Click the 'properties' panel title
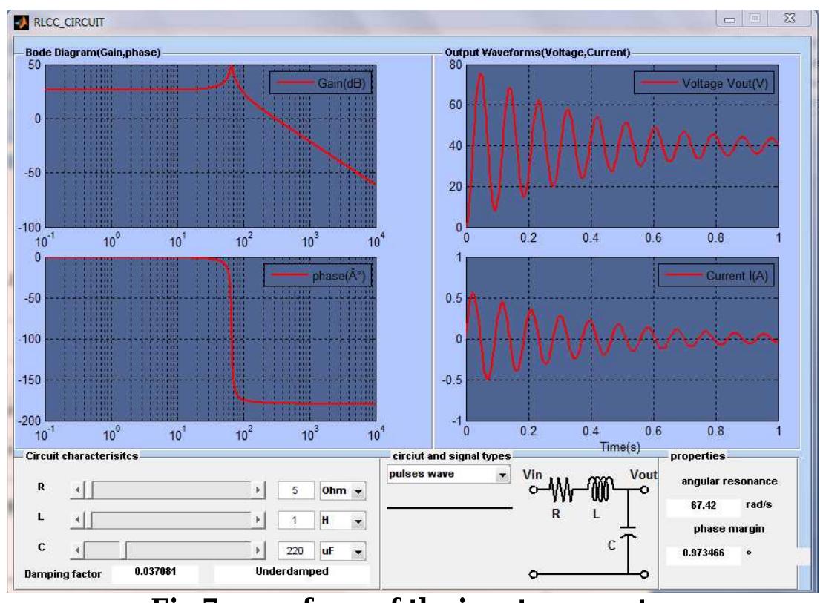 (698, 456)
